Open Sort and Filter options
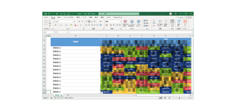Viewport: 236px width, 111px height. 160,23
